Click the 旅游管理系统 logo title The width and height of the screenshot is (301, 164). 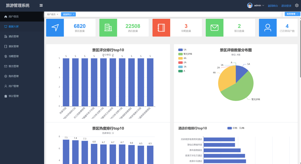click(x=18, y=5)
